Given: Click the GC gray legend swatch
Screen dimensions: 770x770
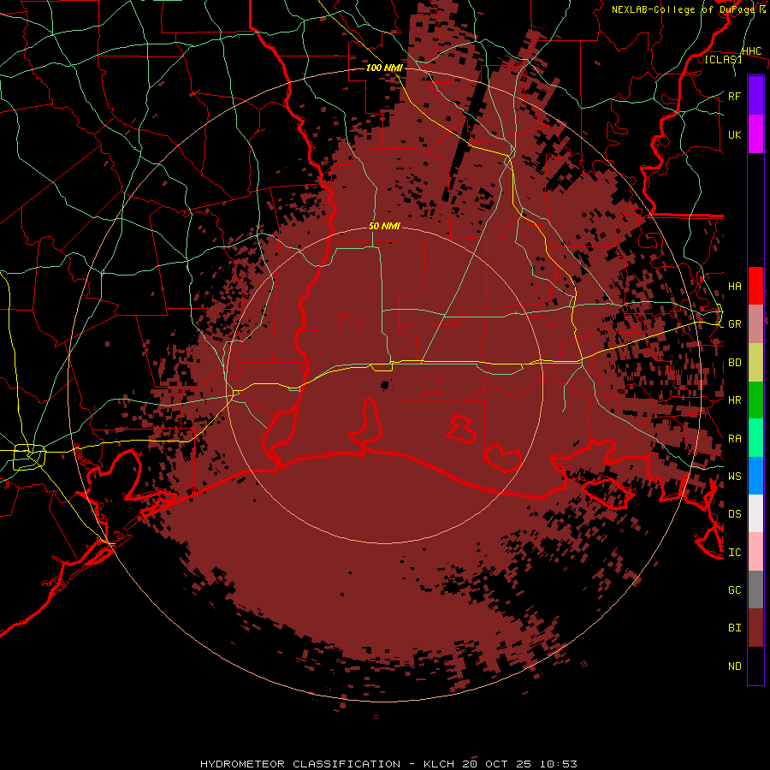Looking at the screenshot, I should click(x=755, y=589).
